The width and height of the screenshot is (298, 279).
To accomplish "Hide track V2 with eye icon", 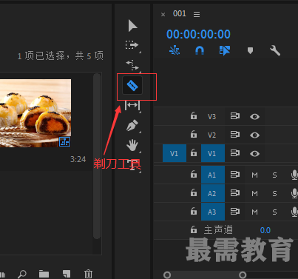I will click(x=254, y=135).
